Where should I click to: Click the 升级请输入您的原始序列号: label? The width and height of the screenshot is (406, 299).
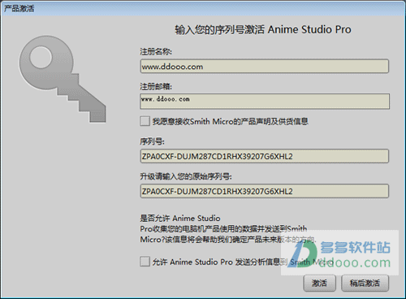tap(186, 176)
